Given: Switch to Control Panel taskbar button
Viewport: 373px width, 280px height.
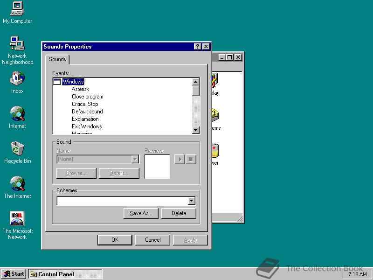Looking at the screenshot, I should 65,274.
